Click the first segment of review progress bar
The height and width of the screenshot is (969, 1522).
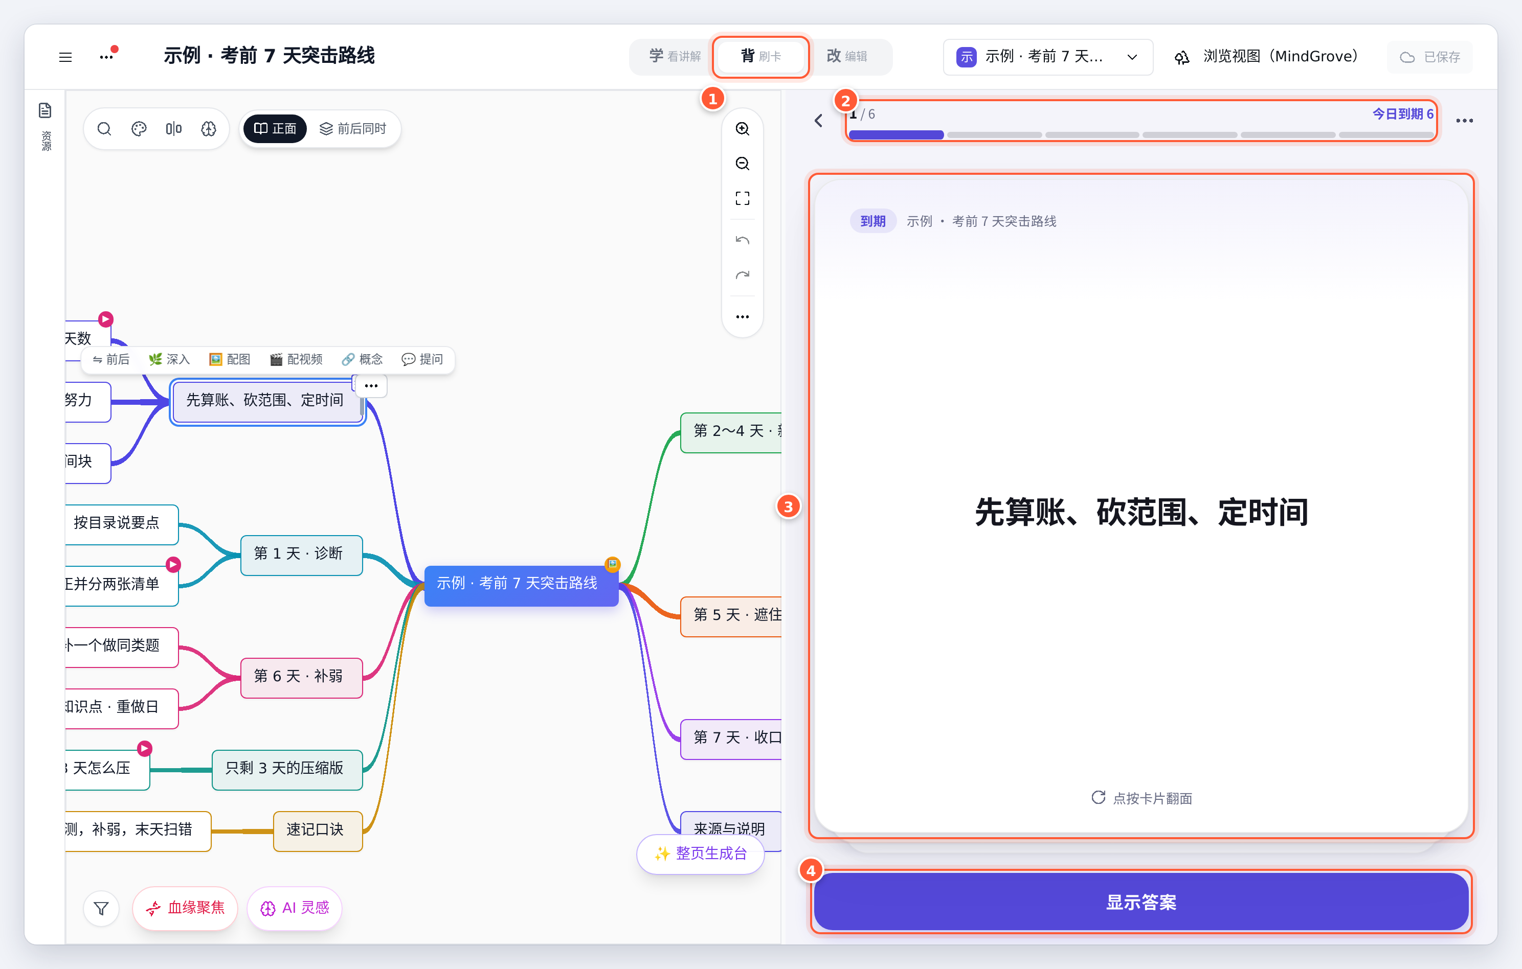click(x=896, y=135)
